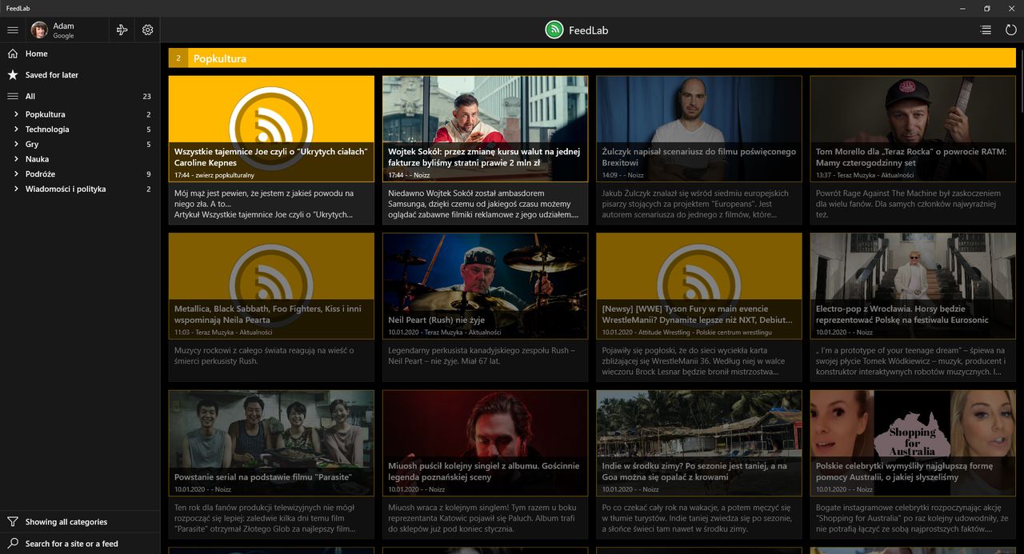The image size is (1024, 554).
Task: Click the Saved for later star icon
Action: pyautogui.click(x=13, y=74)
